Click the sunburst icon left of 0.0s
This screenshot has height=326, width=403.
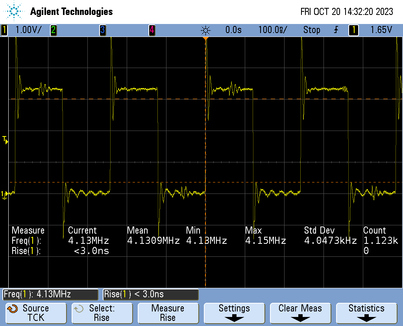[205, 30]
